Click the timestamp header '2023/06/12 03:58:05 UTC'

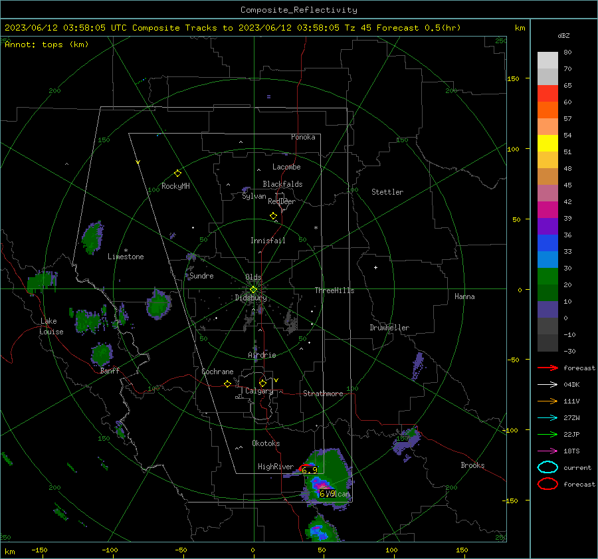click(x=66, y=28)
